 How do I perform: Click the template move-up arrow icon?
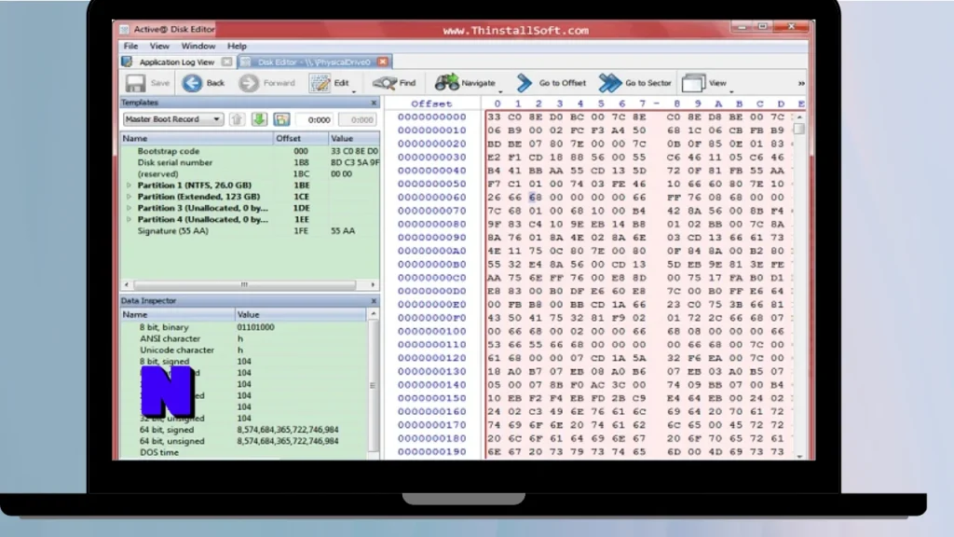pyautogui.click(x=237, y=119)
